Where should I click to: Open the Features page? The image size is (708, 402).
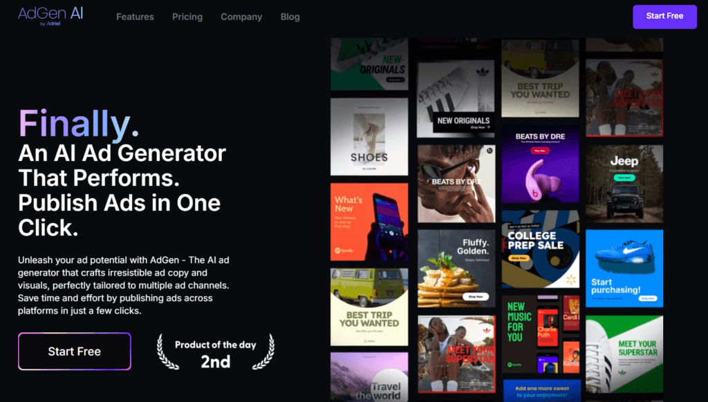pos(135,17)
